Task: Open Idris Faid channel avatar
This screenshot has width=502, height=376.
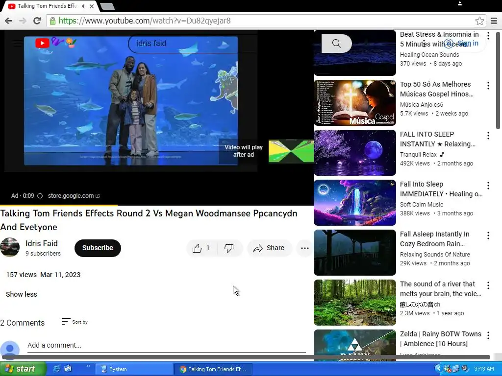Action: coord(10,247)
